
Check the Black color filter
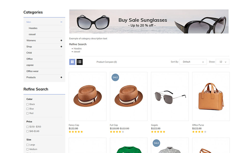28,104
